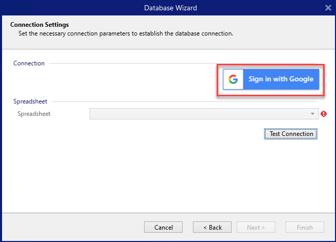Image resolution: width=336 pixels, height=242 pixels.
Task: Cancel the database wizard
Action: tap(164, 227)
